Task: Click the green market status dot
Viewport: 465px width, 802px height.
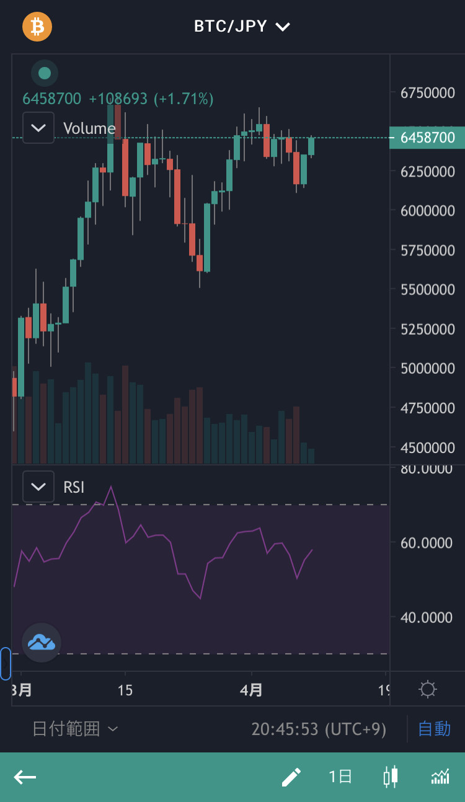Action: [x=45, y=73]
